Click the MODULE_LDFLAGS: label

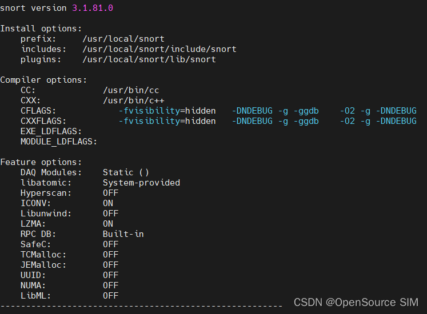(x=59, y=142)
